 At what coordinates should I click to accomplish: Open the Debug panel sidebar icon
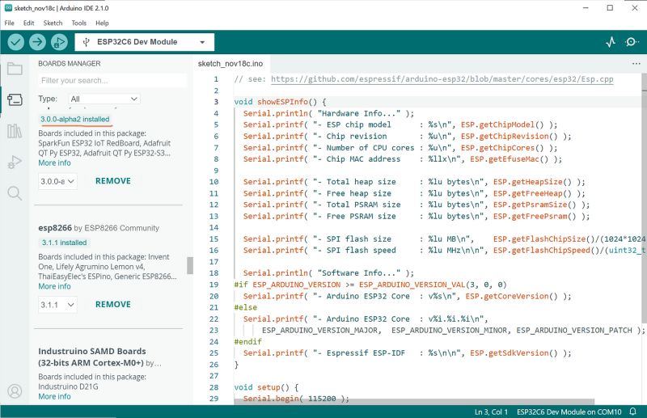[15, 163]
